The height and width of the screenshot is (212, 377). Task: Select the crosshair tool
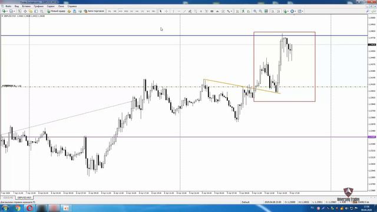166,11
